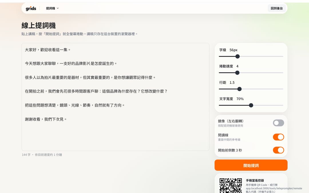Viewport: 309px width, 193px height.
Task: Click the line starting '很多人以為拍片'
Action: point(90,77)
